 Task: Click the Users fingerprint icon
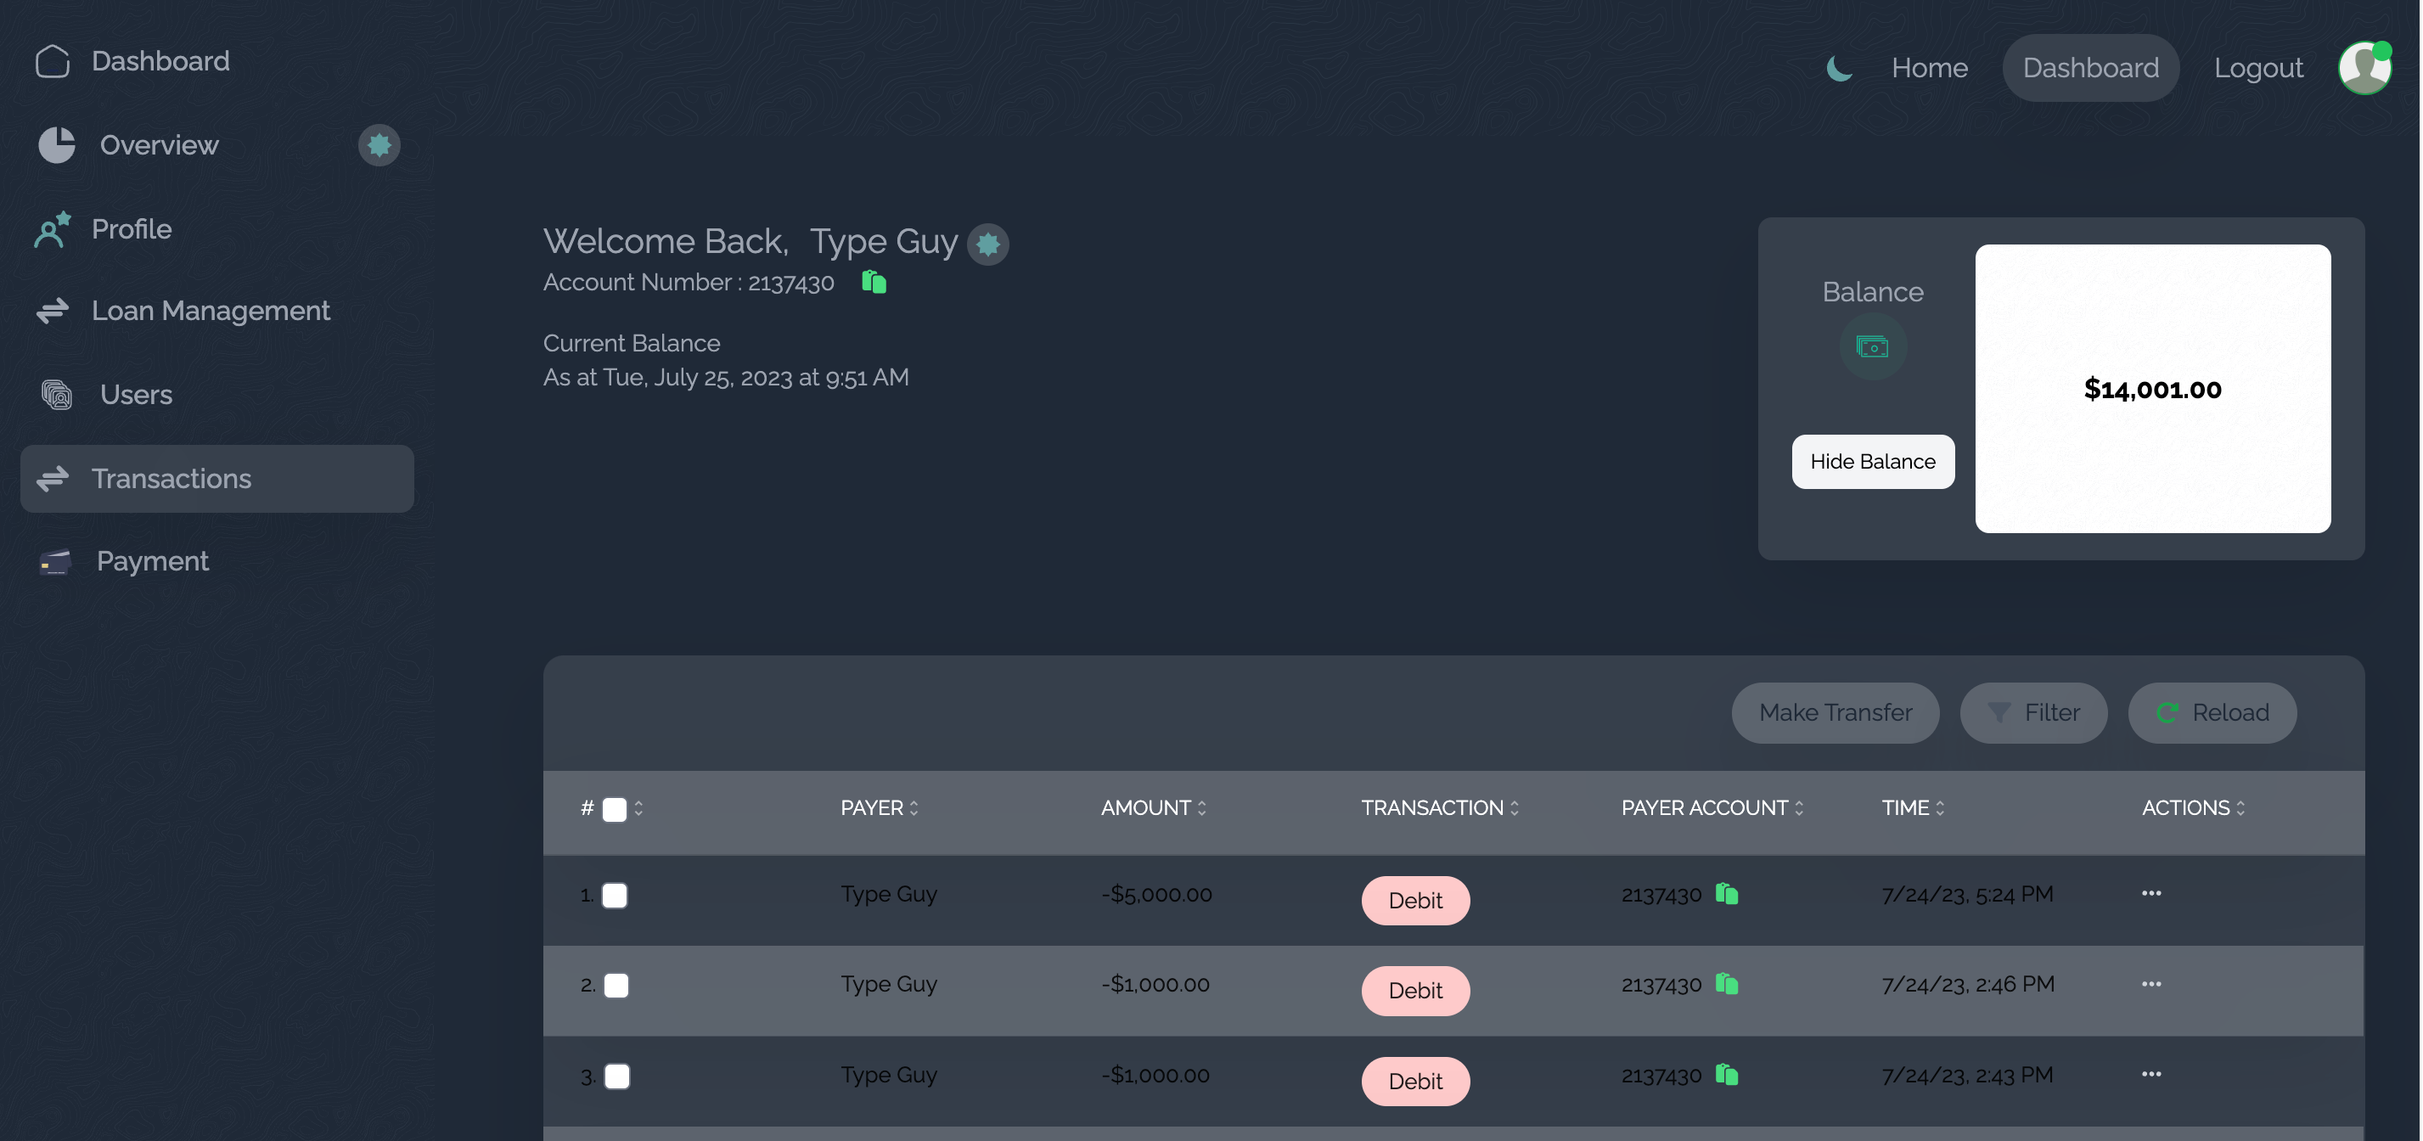coord(56,394)
